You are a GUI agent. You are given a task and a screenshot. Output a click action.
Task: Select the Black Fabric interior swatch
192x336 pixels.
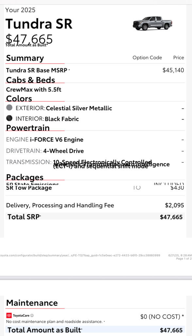coord(9,118)
